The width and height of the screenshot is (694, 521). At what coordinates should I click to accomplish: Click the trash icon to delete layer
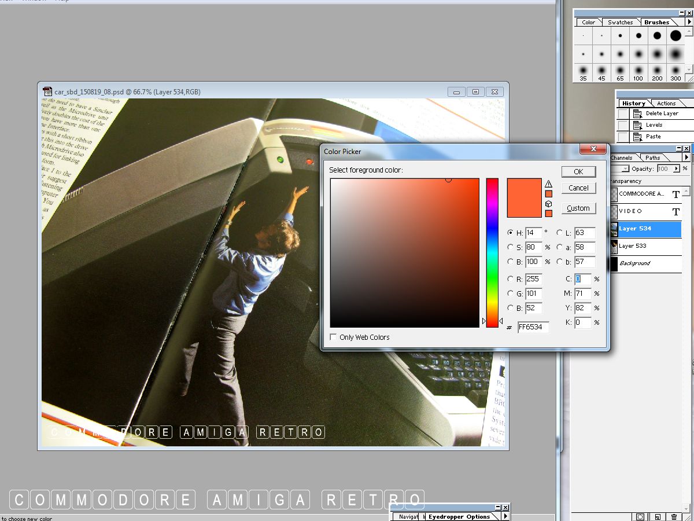coord(674,516)
